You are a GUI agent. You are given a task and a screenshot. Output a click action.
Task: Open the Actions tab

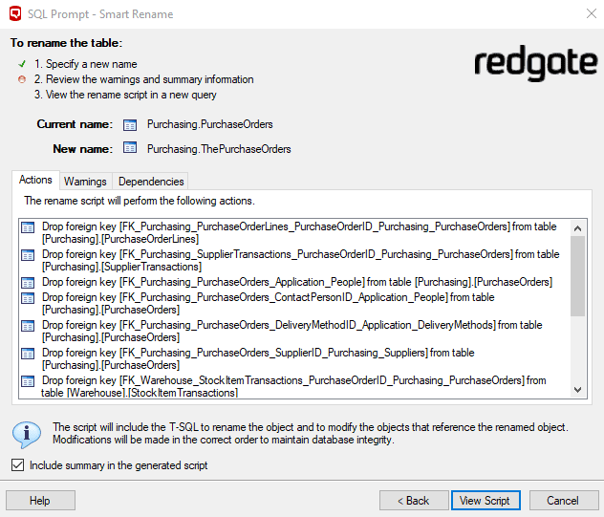point(35,180)
